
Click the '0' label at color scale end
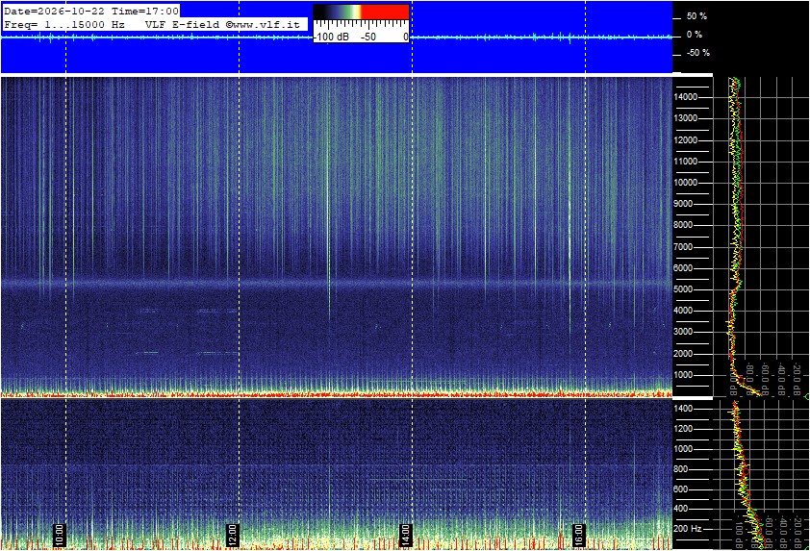coord(406,37)
